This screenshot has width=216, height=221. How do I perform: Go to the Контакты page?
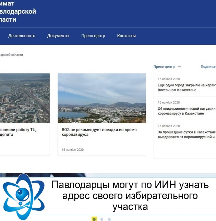click(x=126, y=36)
